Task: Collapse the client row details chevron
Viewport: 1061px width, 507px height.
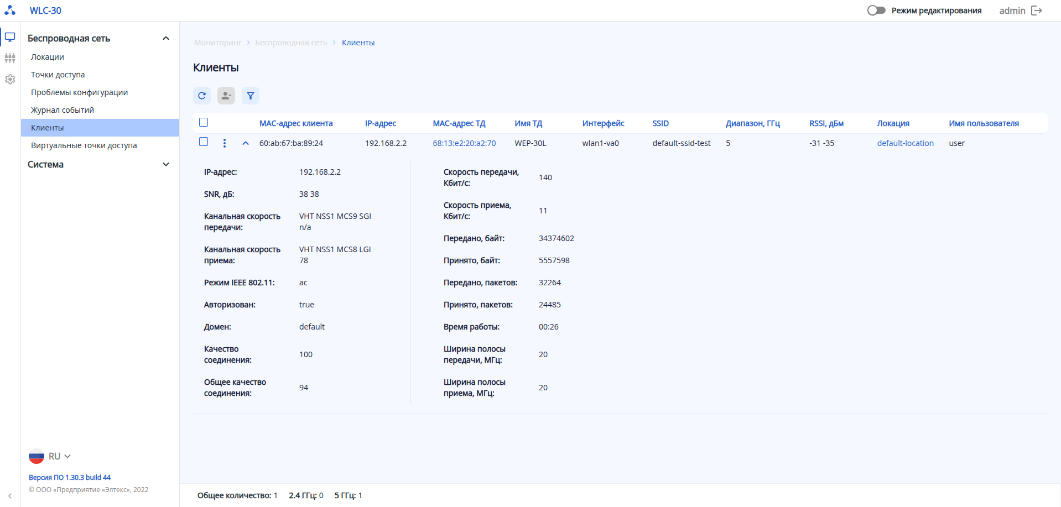Action: pyautogui.click(x=246, y=143)
